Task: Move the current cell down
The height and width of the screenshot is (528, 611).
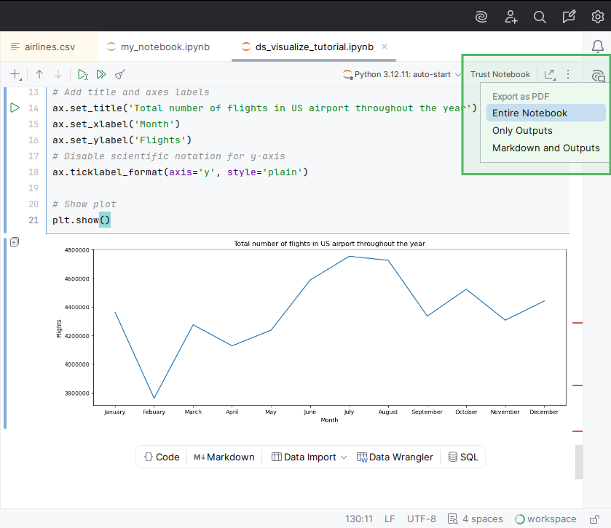Action: 58,73
